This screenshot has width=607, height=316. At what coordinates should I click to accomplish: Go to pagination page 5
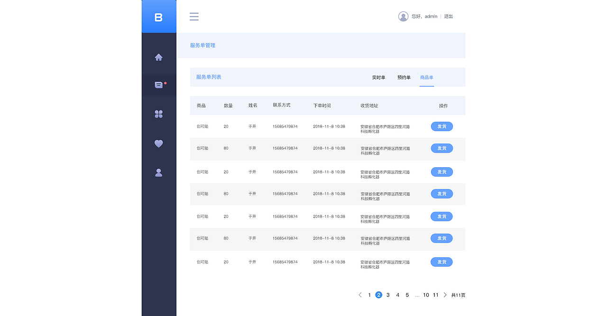pyautogui.click(x=407, y=295)
